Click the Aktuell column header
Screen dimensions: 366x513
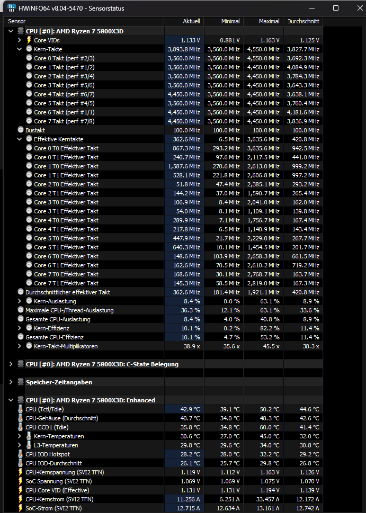(x=184, y=21)
